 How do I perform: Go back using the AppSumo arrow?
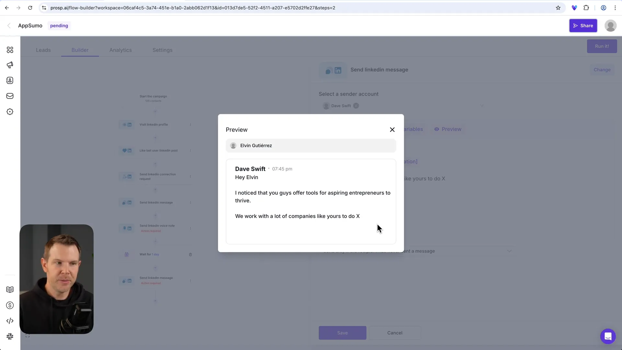(9, 26)
